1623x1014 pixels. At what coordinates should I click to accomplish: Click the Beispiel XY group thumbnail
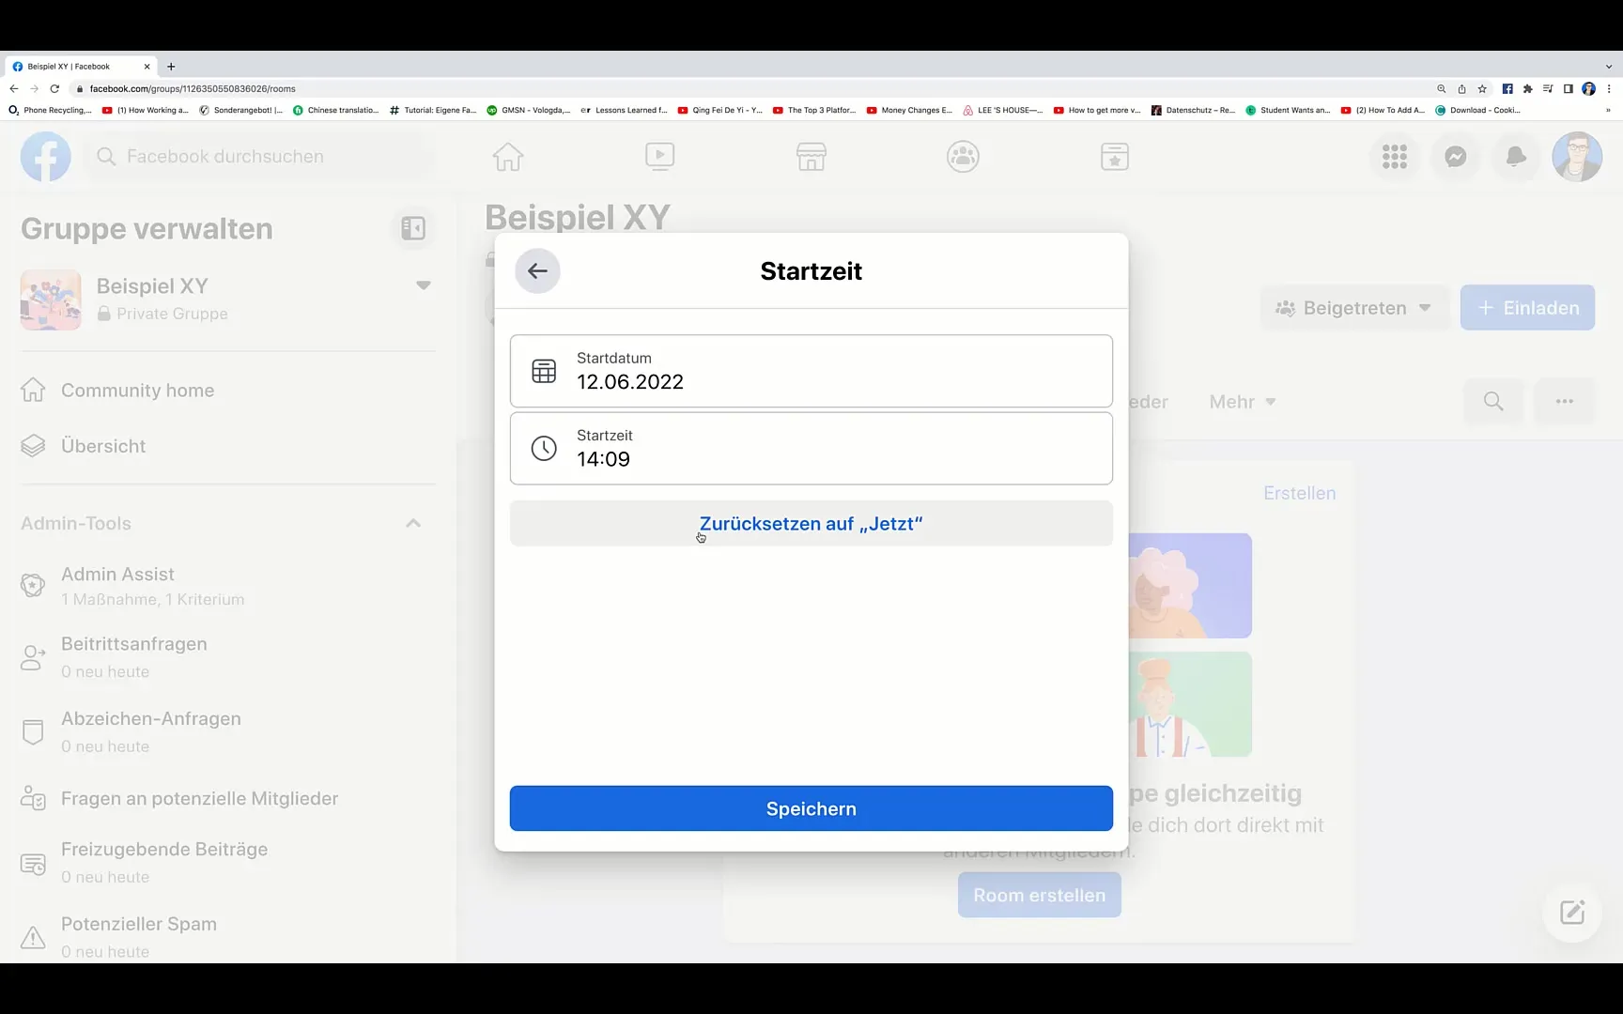[51, 300]
